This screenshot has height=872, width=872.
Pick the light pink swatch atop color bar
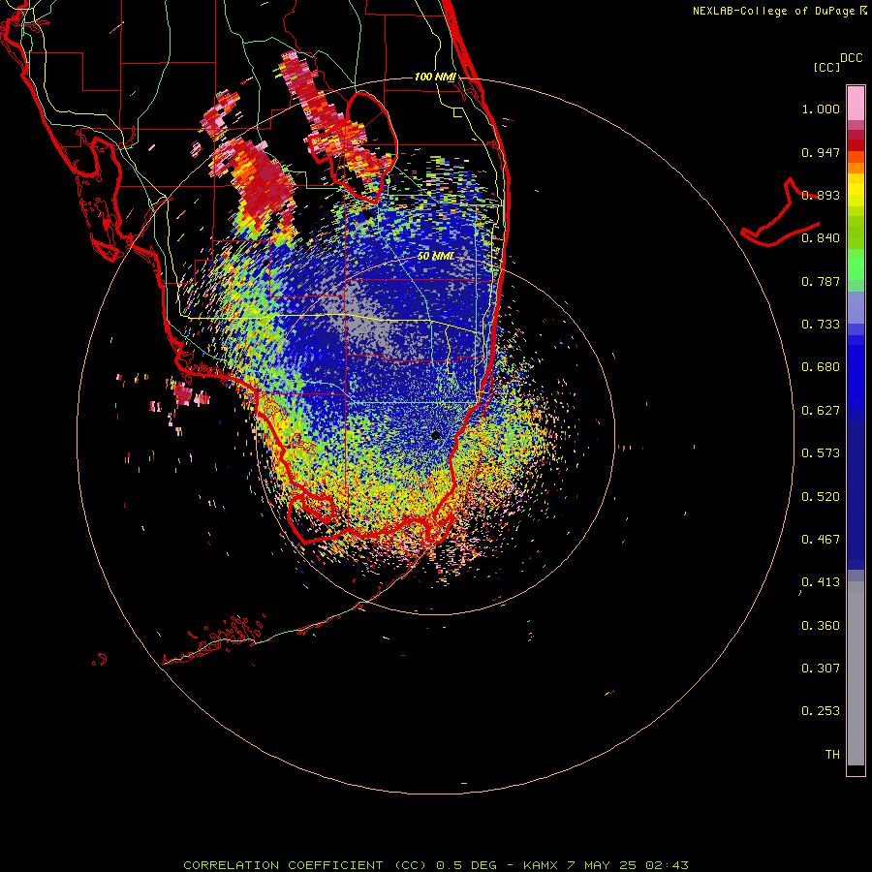click(856, 104)
